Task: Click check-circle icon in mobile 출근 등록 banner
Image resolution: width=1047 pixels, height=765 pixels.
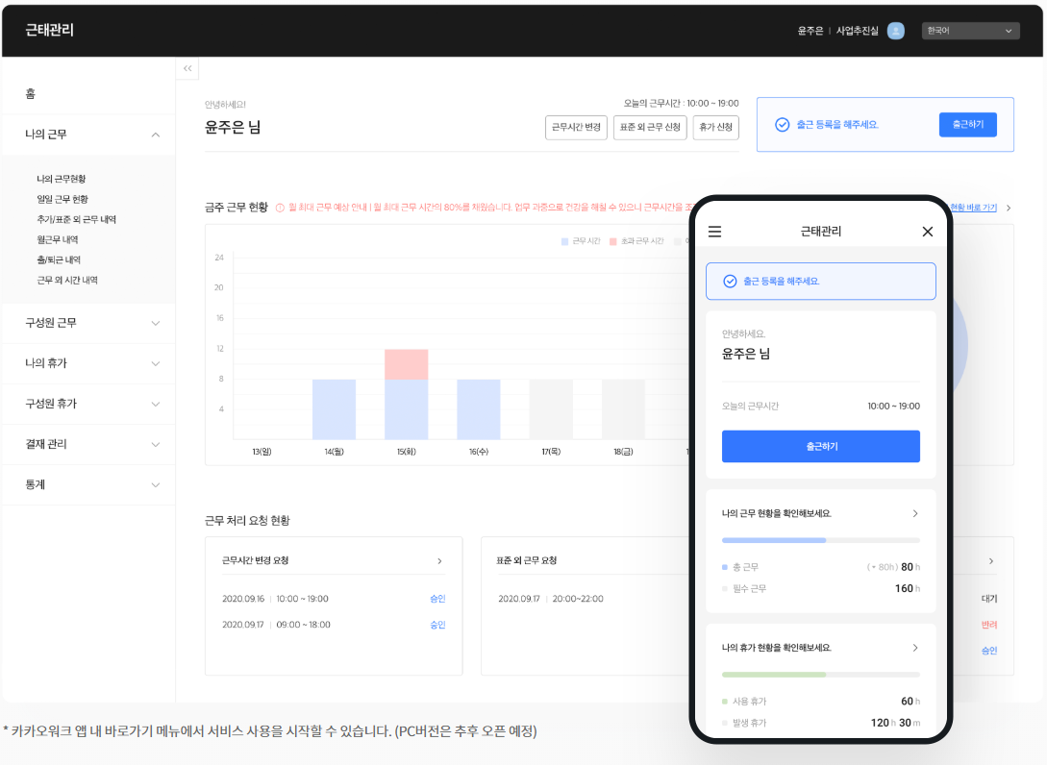Action: 730,281
